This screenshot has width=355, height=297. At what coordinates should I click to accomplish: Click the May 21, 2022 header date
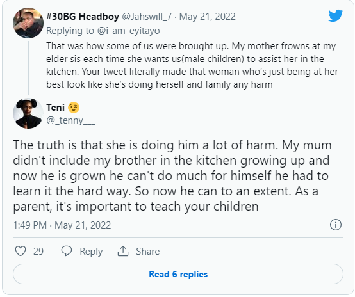208,17
